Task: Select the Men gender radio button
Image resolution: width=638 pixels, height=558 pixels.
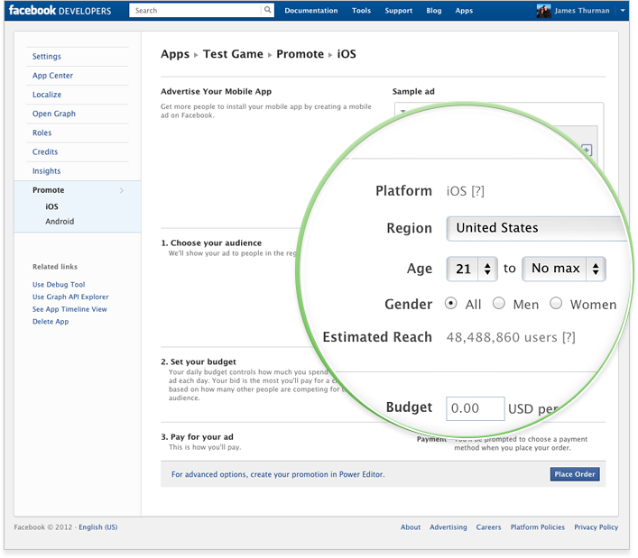Action: [499, 303]
